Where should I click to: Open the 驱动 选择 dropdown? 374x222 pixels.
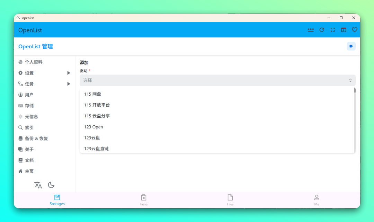pyautogui.click(x=217, y=80)
